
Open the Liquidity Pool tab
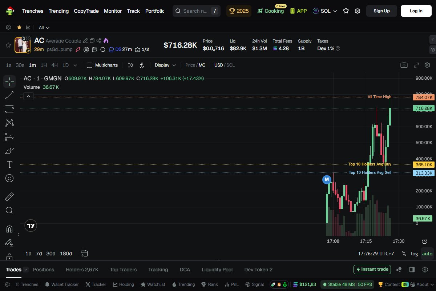tap(217, 270)
